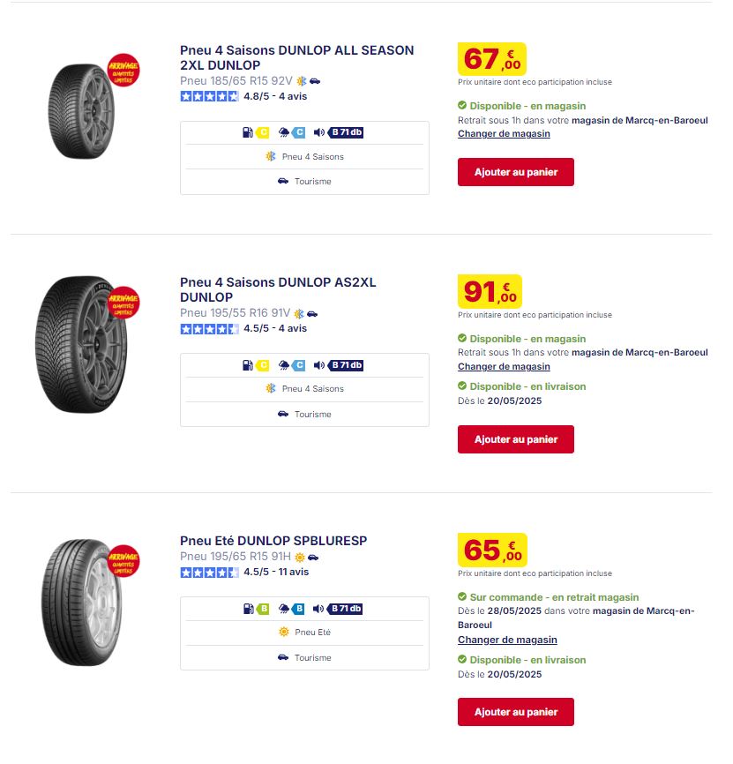
Task: Click Arrivage red badge on first tire image
Action: pyautogui.click(x=123, y=71)
